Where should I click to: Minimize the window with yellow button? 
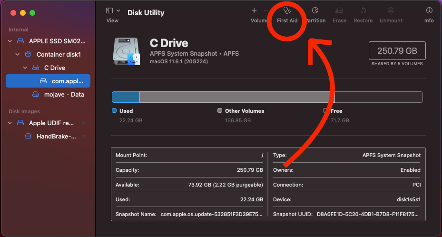point(23,13)
